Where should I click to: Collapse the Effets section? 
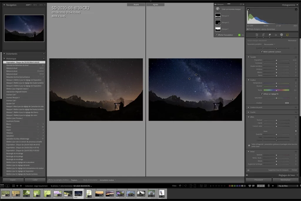click(x=248, y=117)
